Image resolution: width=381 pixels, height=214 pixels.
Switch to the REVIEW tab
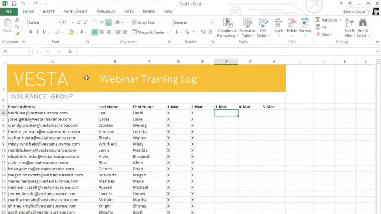[149, 12]
